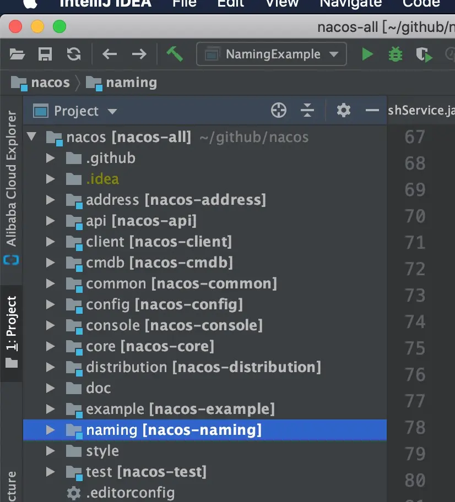Screen dimensions: 455x502
Task: Click the window title nacos-all text
Action: tap(348, 27)
